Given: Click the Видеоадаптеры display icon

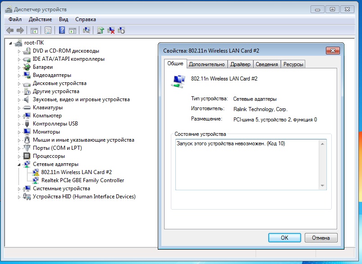Looking at the screenshot, I should (27, 75).
